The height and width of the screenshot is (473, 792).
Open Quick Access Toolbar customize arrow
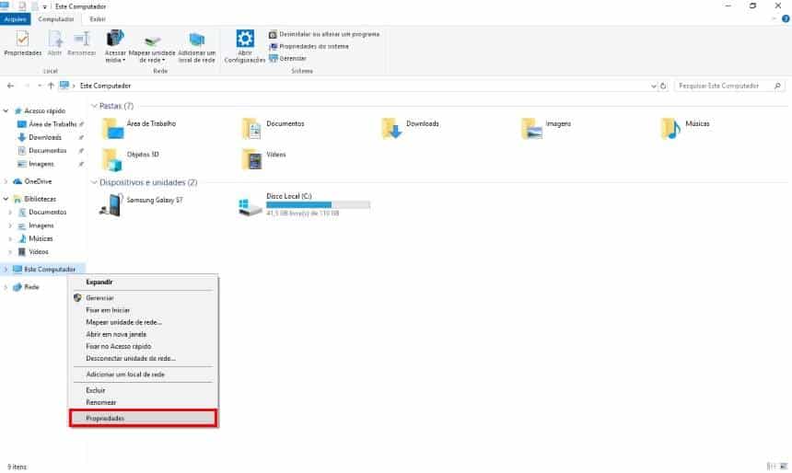pyautogui.click(x=44, y=6)
